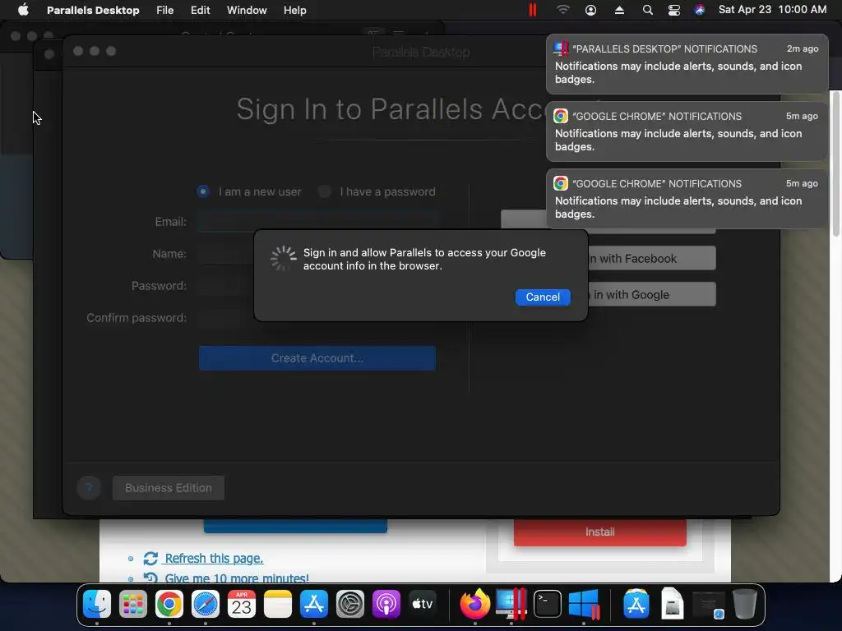This screenshot has width=842, height=631.
Task: Open the disk image file in the Dock
Action: tap(672, 604)
